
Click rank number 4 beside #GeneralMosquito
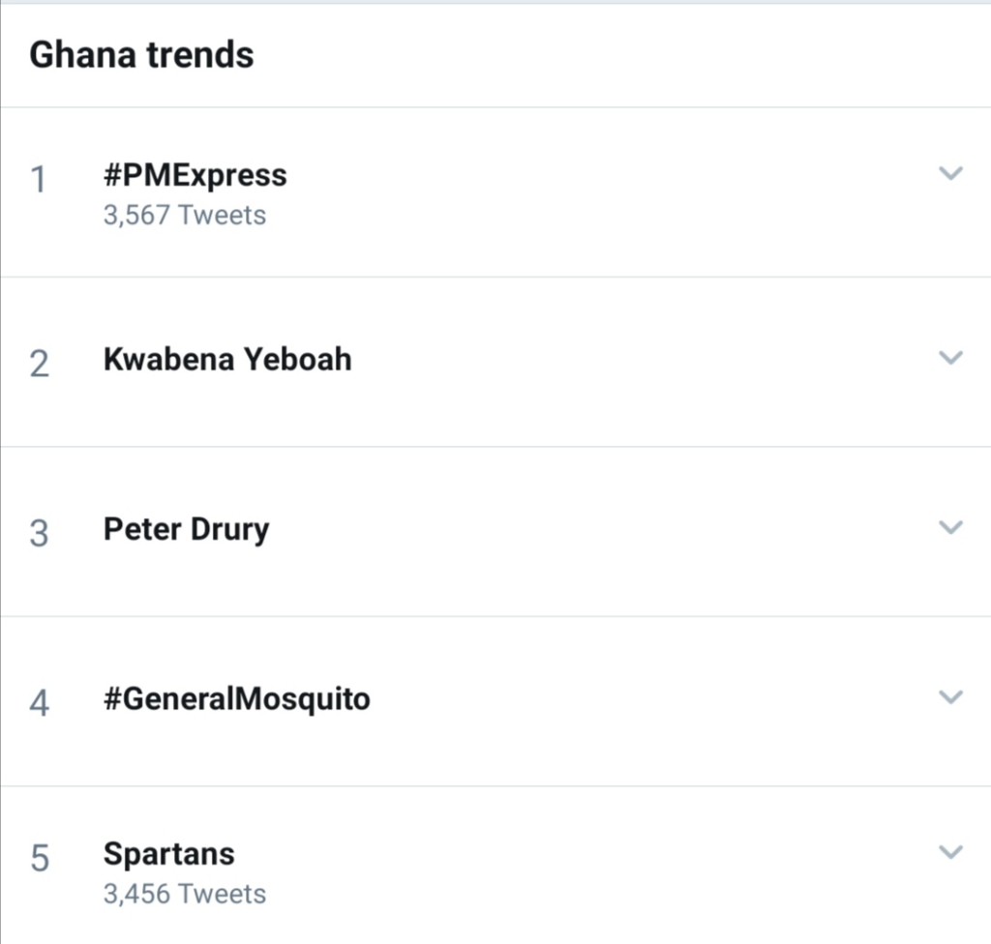coord(39,703)
